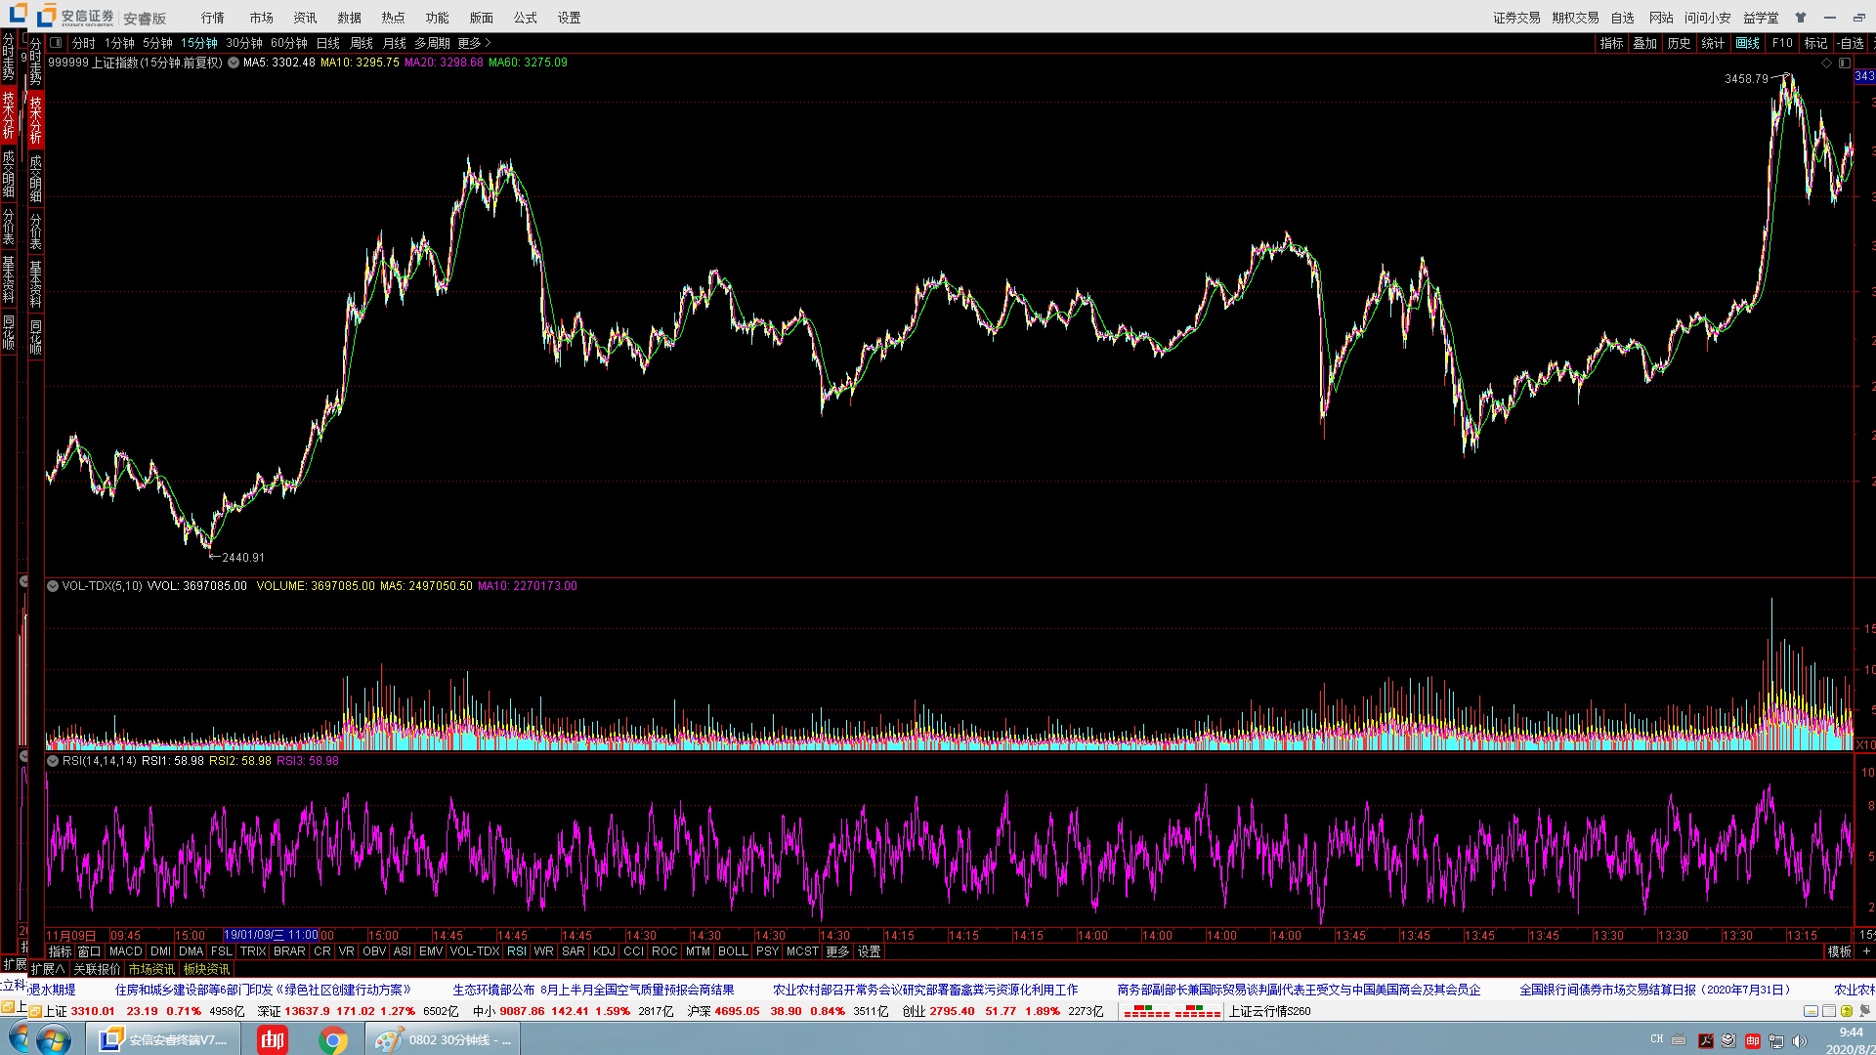1876x1055 pixels.
Task: Click the skin/shirt icon in title bar
Action: 1801,18
